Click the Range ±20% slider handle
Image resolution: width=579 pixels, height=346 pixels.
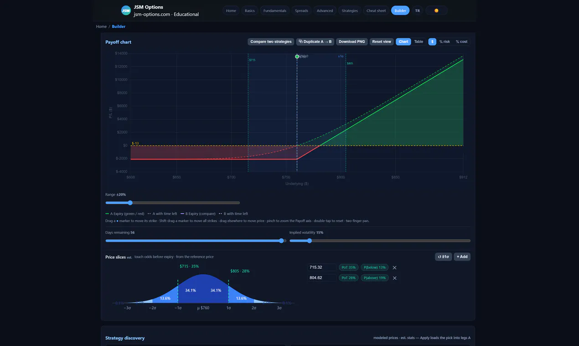point(130,203)
